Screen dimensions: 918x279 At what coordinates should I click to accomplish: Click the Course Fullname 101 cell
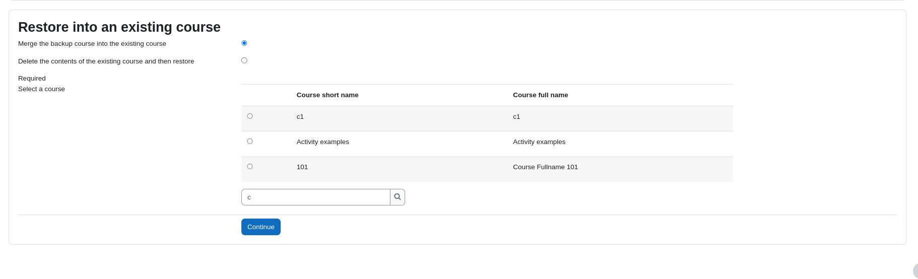point(546,167)
